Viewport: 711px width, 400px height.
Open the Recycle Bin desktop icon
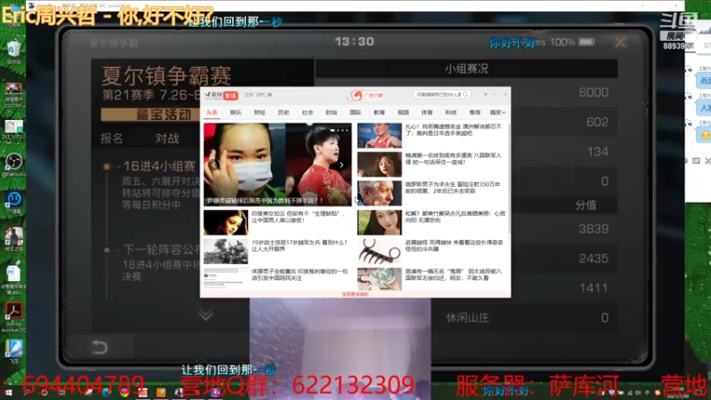click(13, 51)
